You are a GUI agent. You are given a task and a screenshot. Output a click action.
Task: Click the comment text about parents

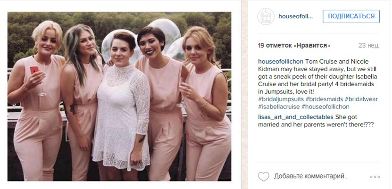(x=316, y=121)
